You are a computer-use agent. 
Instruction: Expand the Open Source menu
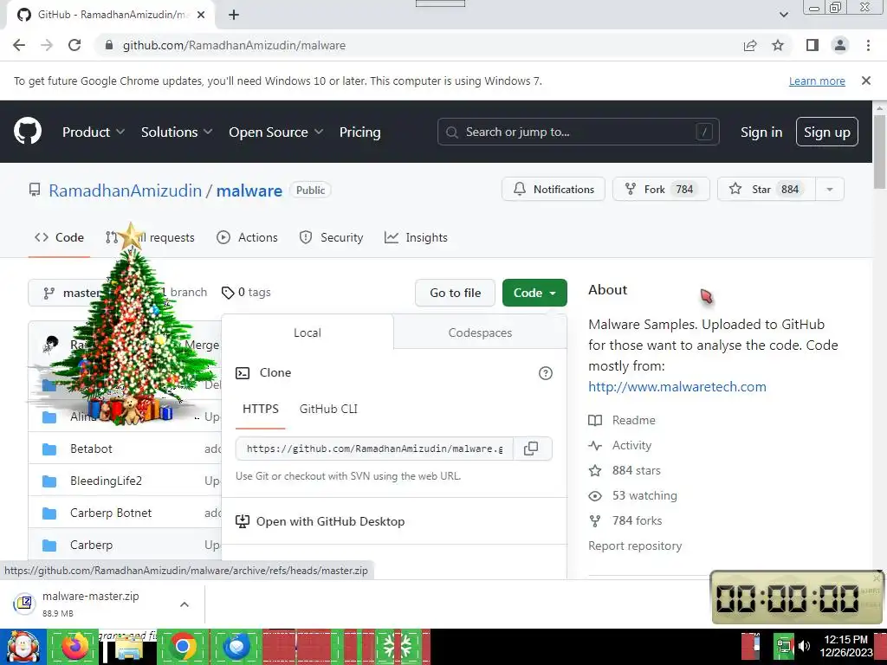276,132
